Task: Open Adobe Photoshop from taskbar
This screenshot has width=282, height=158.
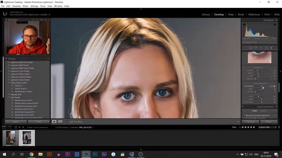Action: (95, 154)
